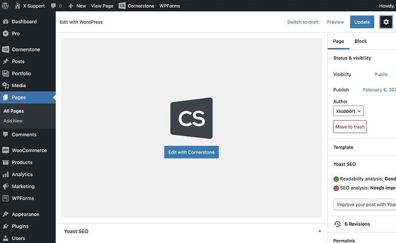Click the Dashboard gauge icon in sidebar
The image size is (396, 243).
pyautogui.click(x=6, y=22)
